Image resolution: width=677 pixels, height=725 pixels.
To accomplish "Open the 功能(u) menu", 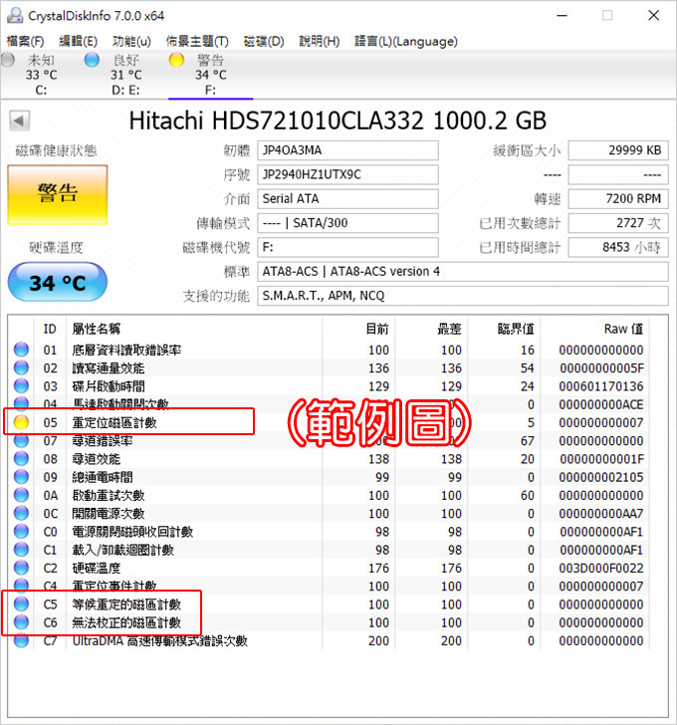I will pyautogui.click(x=131, y=41).
